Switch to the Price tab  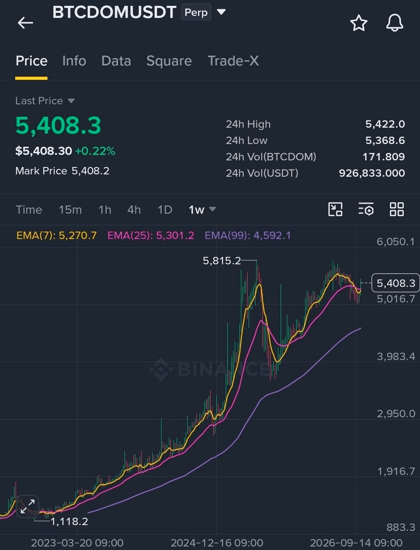pos(32,61)
